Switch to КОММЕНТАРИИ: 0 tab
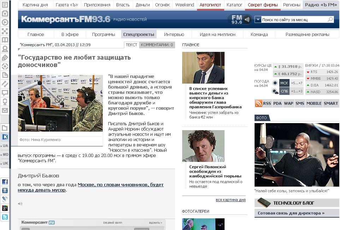Screen dimensions: 340x230 [x=157, y=45]
